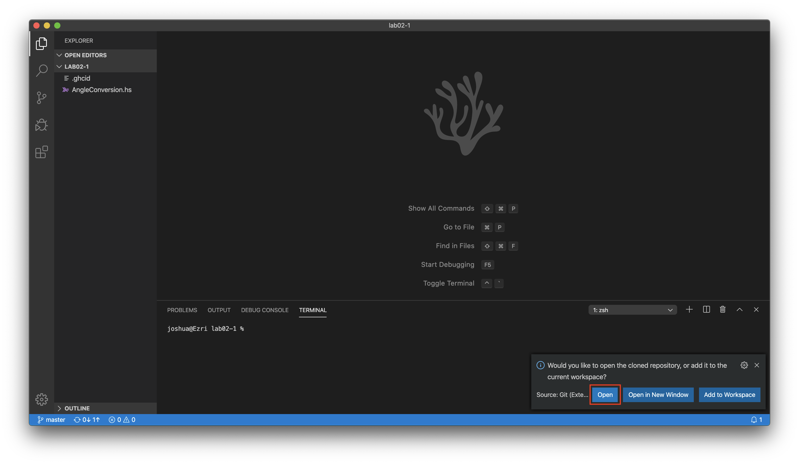Image resolution: width=799 pixels, height=464 pixels.
Task: Synchronize changes from the status bar
Action: (87, 420)
